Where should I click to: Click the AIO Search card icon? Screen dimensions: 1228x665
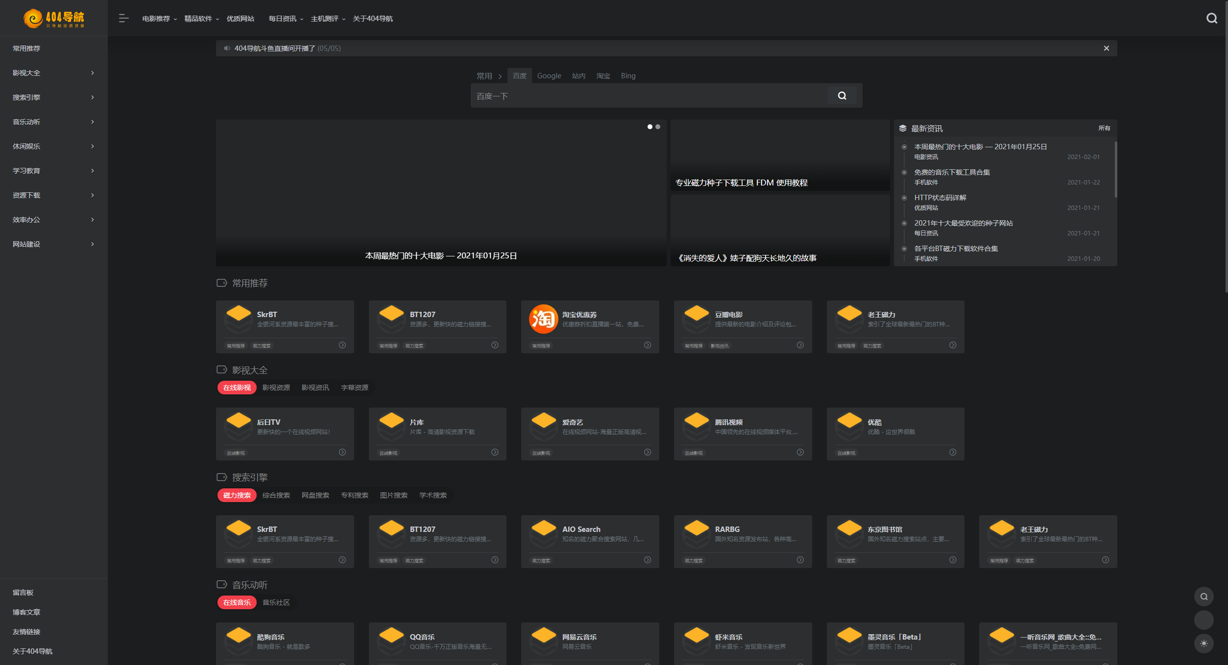coord(543,533)
